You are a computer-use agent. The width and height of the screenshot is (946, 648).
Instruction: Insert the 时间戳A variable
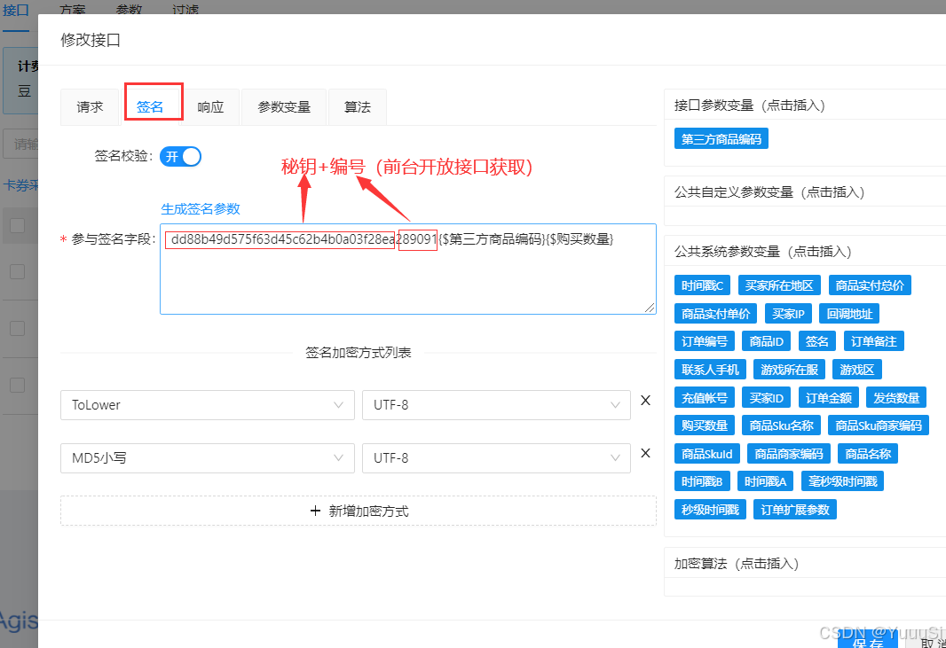tap(765, 481)
